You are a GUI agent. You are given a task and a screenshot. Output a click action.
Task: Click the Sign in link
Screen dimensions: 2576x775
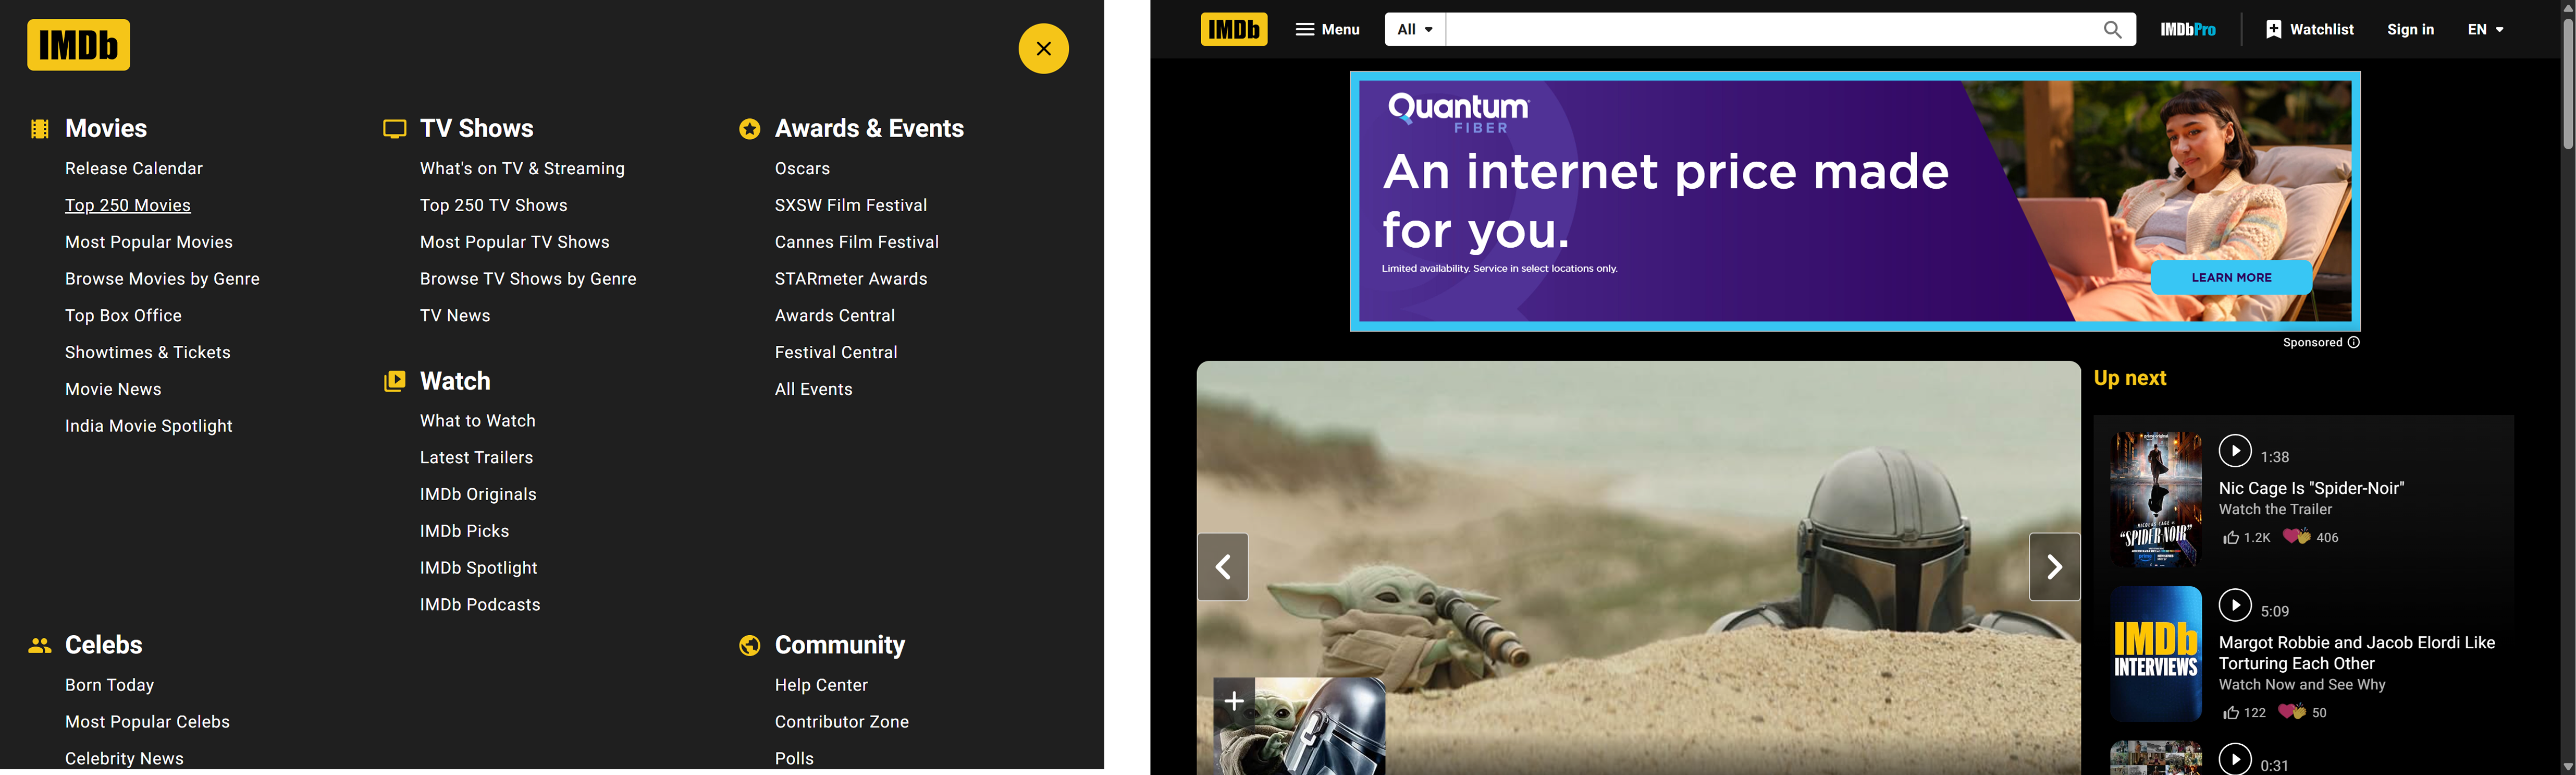(x=2410, y=29)
